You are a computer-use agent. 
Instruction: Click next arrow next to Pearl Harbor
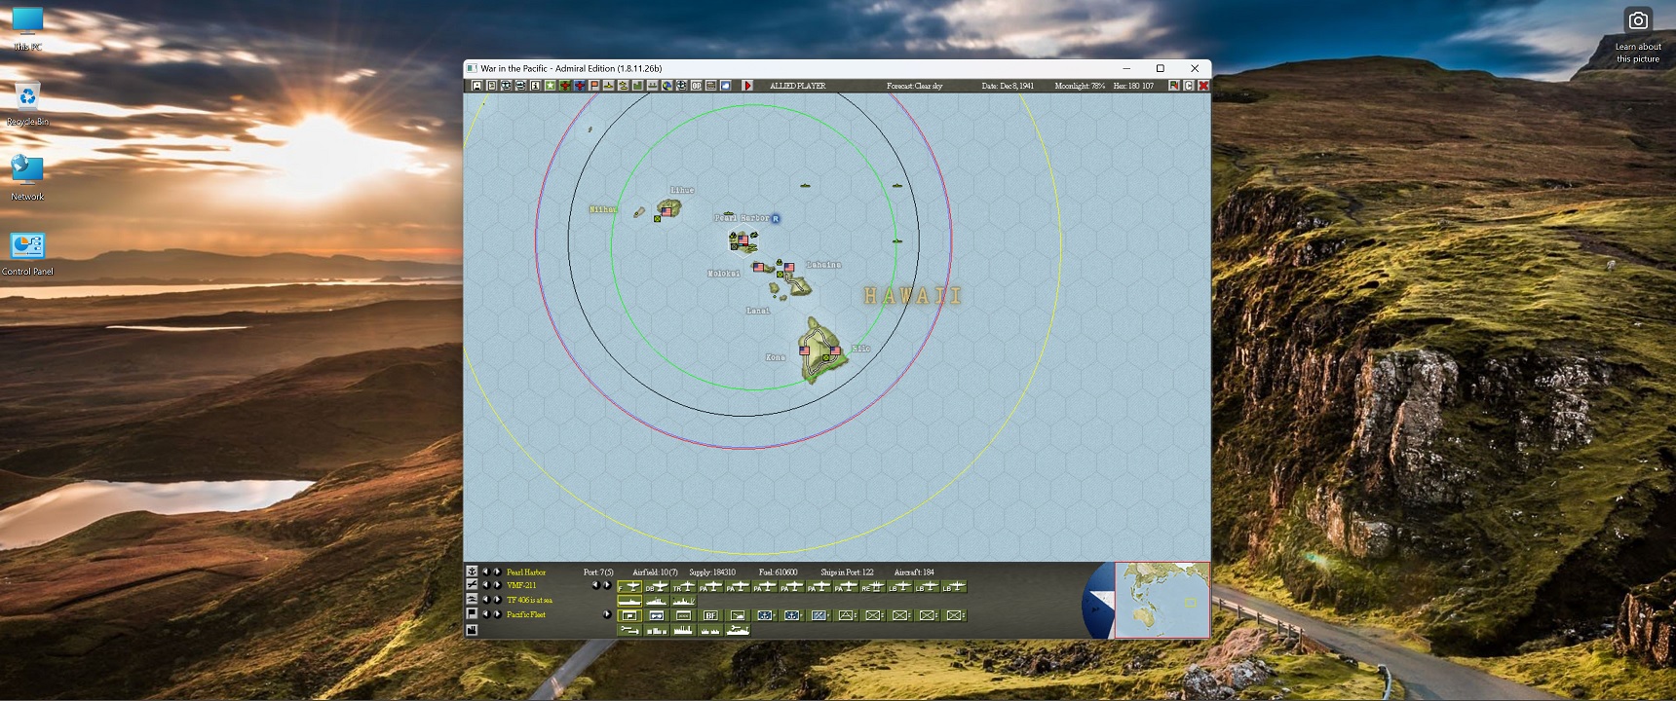point(497,572)
